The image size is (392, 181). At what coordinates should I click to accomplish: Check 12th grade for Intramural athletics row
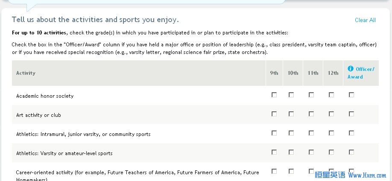click(x=331, y=133)
